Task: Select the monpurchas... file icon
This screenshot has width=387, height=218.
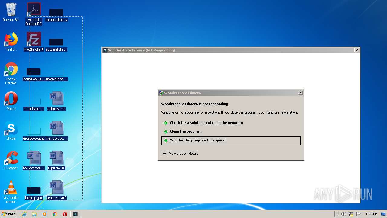Action: pos(56,15)
